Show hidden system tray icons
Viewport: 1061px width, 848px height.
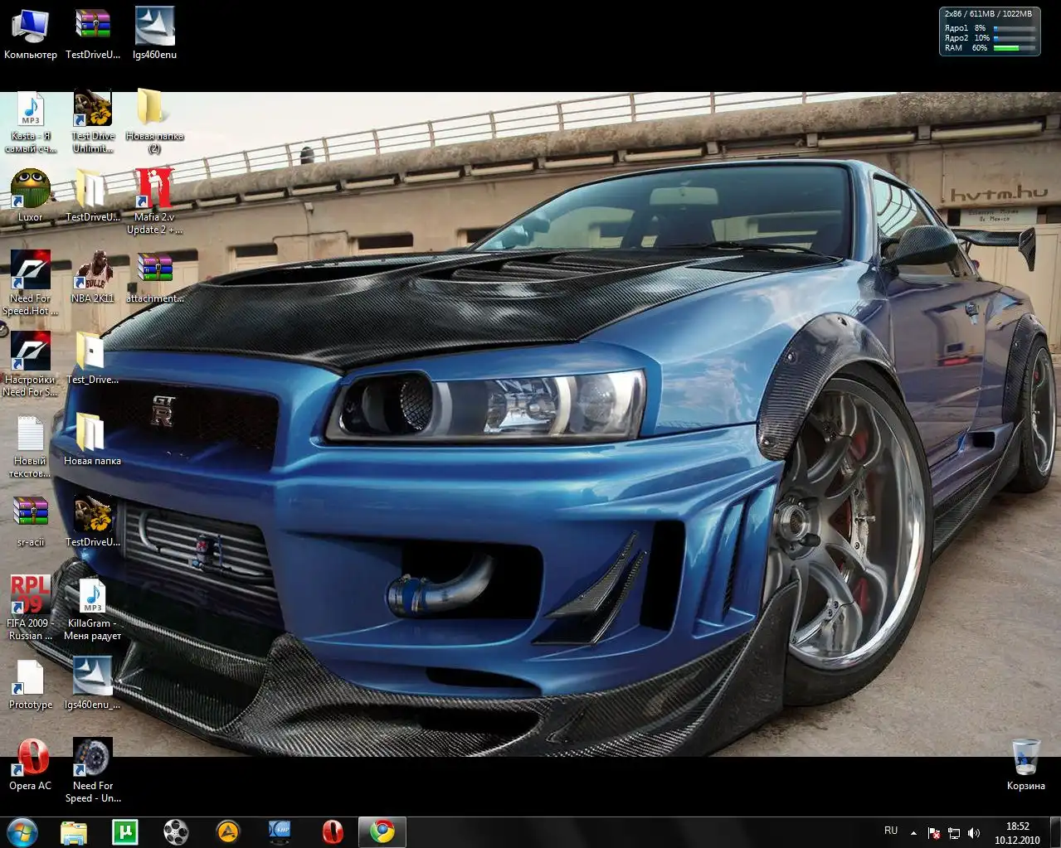coord(913,832)
